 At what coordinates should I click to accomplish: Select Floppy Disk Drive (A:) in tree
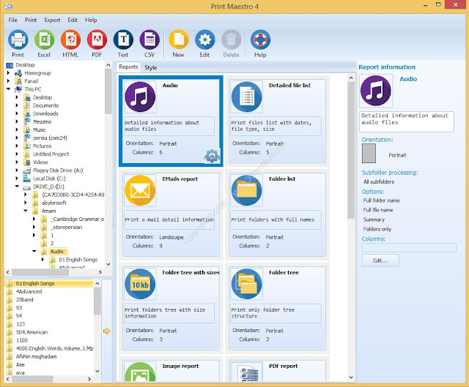point(58,170)
